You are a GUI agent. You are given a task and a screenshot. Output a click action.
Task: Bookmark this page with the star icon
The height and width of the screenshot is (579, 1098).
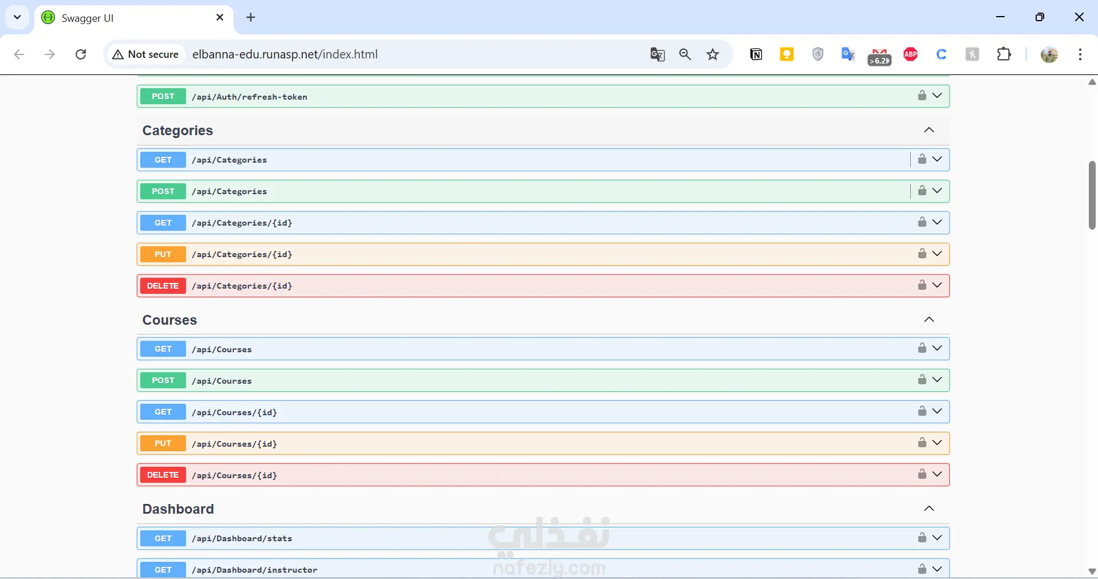pos(713,54)
